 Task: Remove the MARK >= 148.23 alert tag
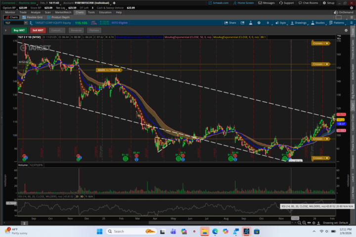[119, 70]
